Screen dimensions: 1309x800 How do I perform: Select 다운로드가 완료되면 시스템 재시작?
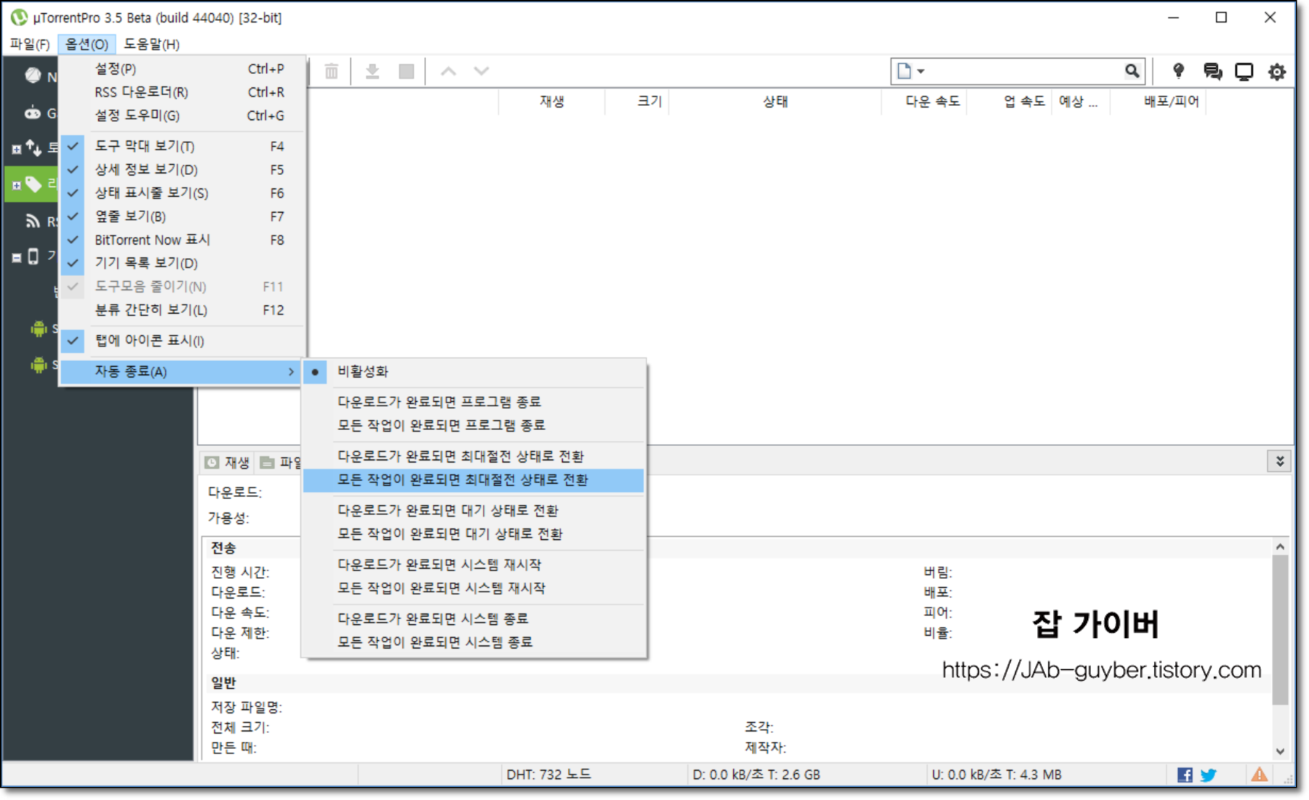click(474, 564)
